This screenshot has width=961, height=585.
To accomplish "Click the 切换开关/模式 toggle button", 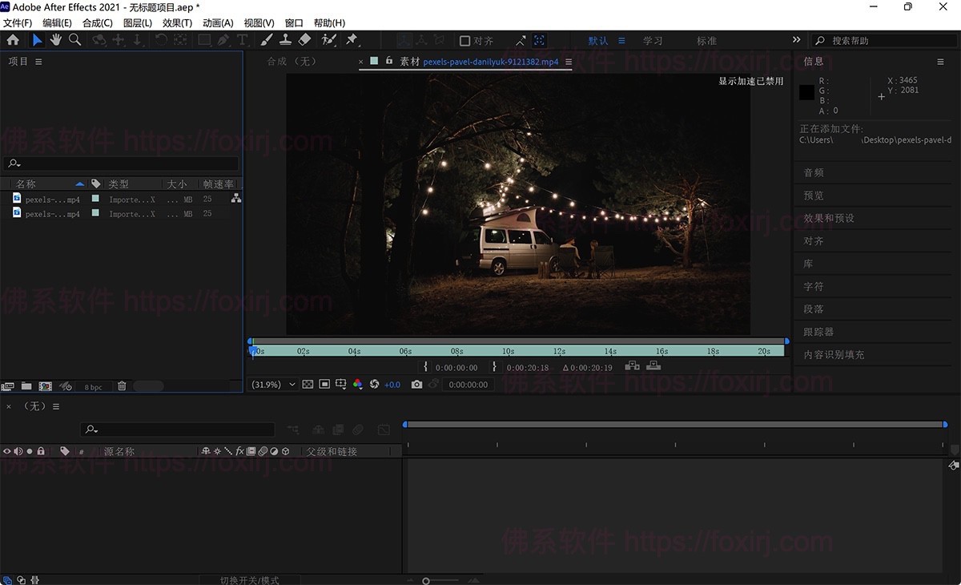I will click(251, 579).
